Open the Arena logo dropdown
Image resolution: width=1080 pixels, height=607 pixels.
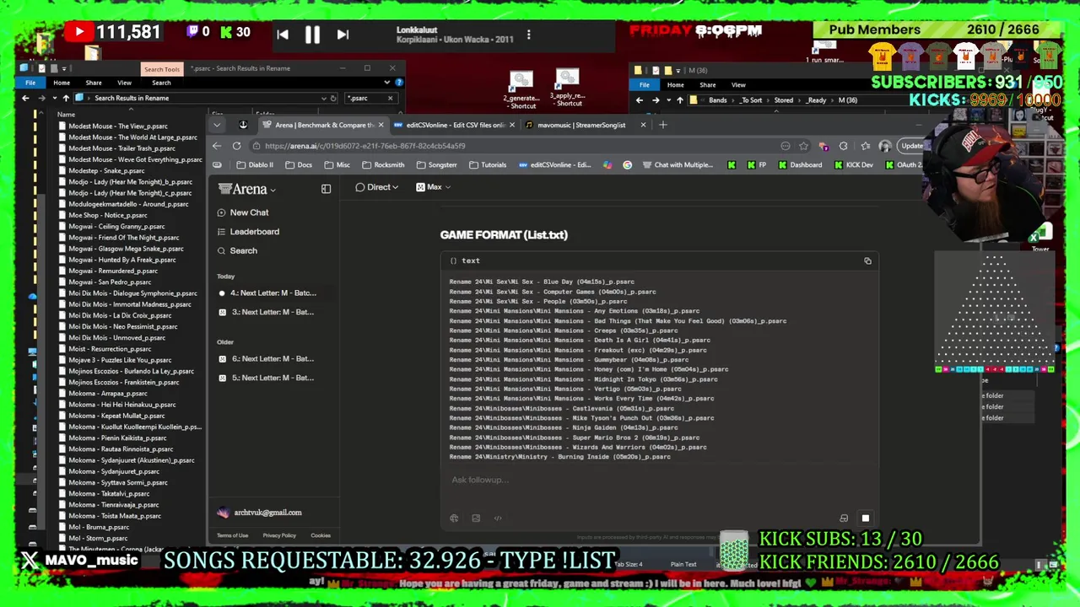[x=247, y=190]
